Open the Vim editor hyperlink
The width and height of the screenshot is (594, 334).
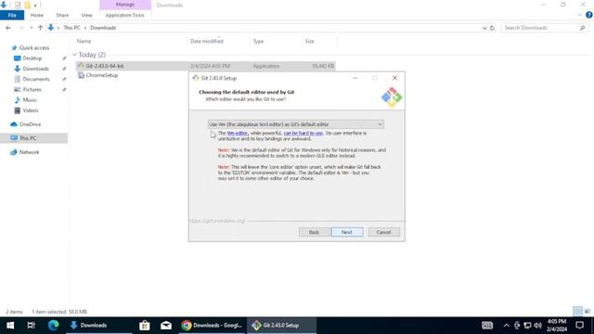(x=238, y=134)
